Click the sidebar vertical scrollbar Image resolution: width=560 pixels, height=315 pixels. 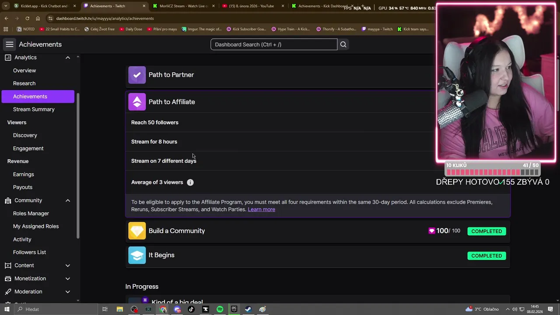(78, 166)
